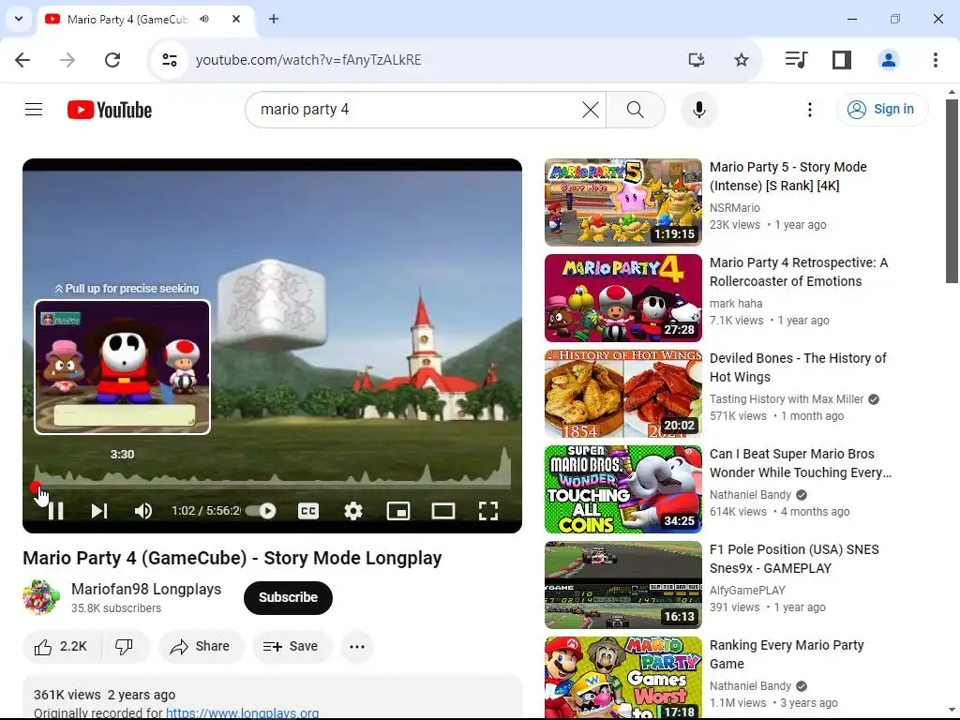Switch to miniplayer mode
Viewport: 960px width, 720px height.
coord(397,511)
